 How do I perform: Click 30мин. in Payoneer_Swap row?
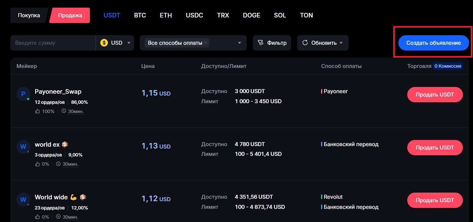tap(76, 111)
